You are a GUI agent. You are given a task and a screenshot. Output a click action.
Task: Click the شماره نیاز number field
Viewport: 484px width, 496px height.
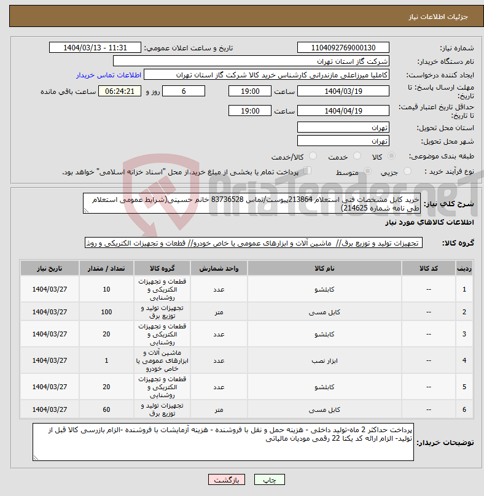click(343, 48)
